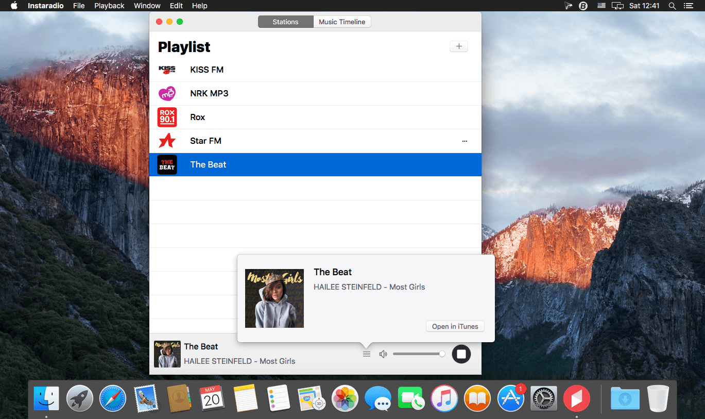The height and width of the screenshot is (419, 705).
Task: Add a new station with plus button
Action: pyautogui.click(x=459, y=46)
